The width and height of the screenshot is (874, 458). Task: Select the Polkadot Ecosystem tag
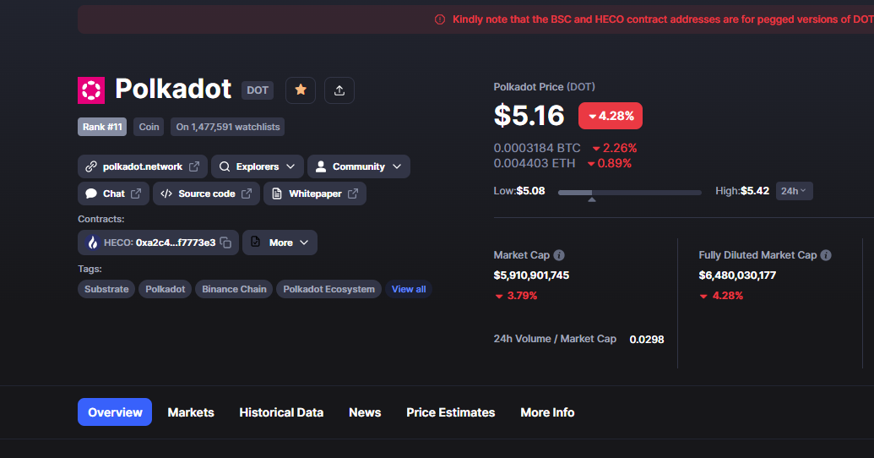(328, 289)
